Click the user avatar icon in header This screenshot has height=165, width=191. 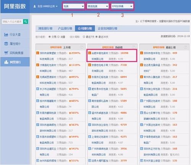[35, 6]
